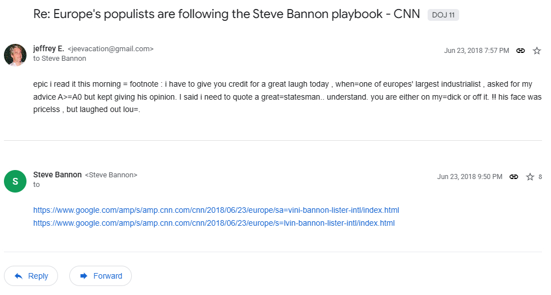Open the sa=vini-bannon-lister CNN link

click(216, 211)
